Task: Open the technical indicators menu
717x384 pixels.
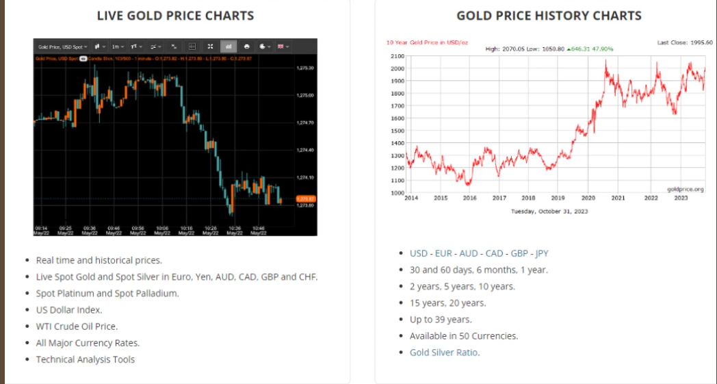Action: [x=136, y=47]
